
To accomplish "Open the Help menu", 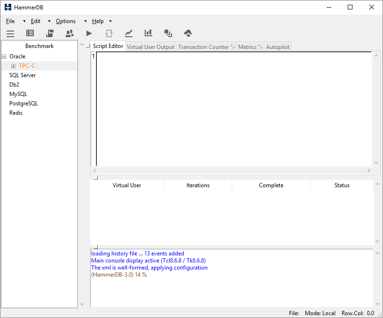I will 98,21.
